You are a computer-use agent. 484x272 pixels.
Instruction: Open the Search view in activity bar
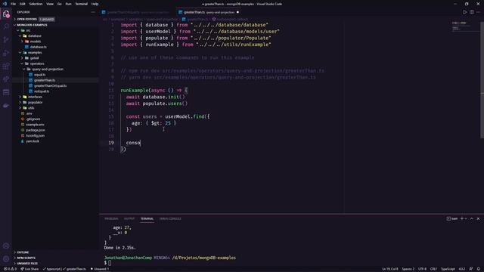[x=6, y=26]
